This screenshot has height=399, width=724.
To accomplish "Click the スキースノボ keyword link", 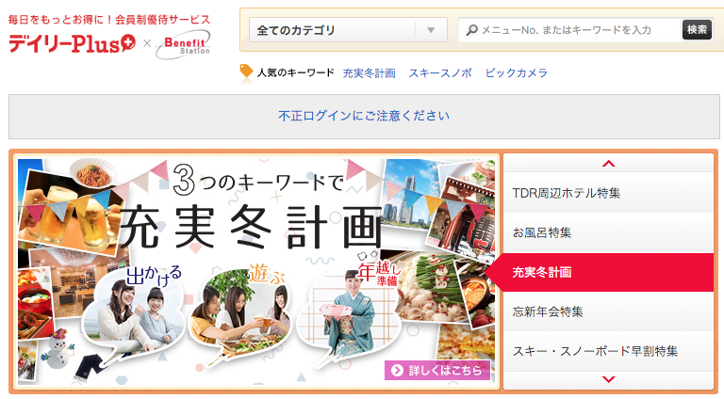I will [440, 72].
